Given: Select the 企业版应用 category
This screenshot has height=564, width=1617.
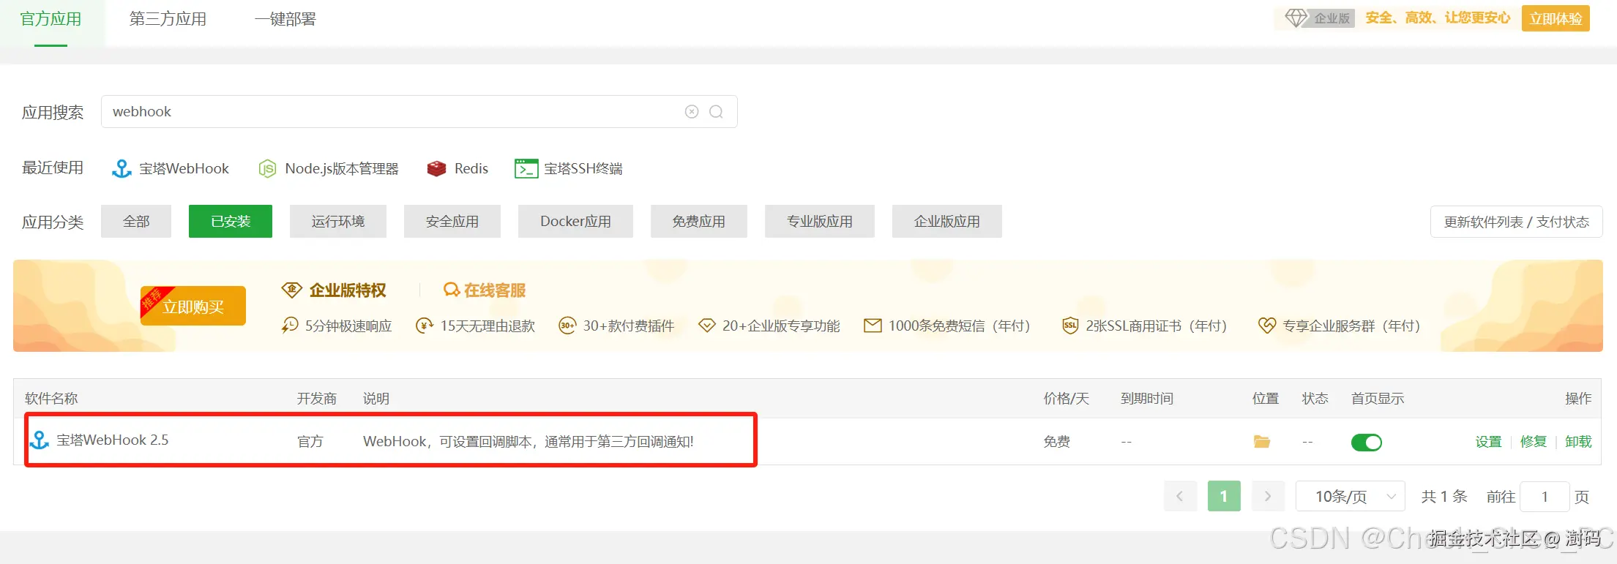Looking at the screenshot, I should point(947,222).
